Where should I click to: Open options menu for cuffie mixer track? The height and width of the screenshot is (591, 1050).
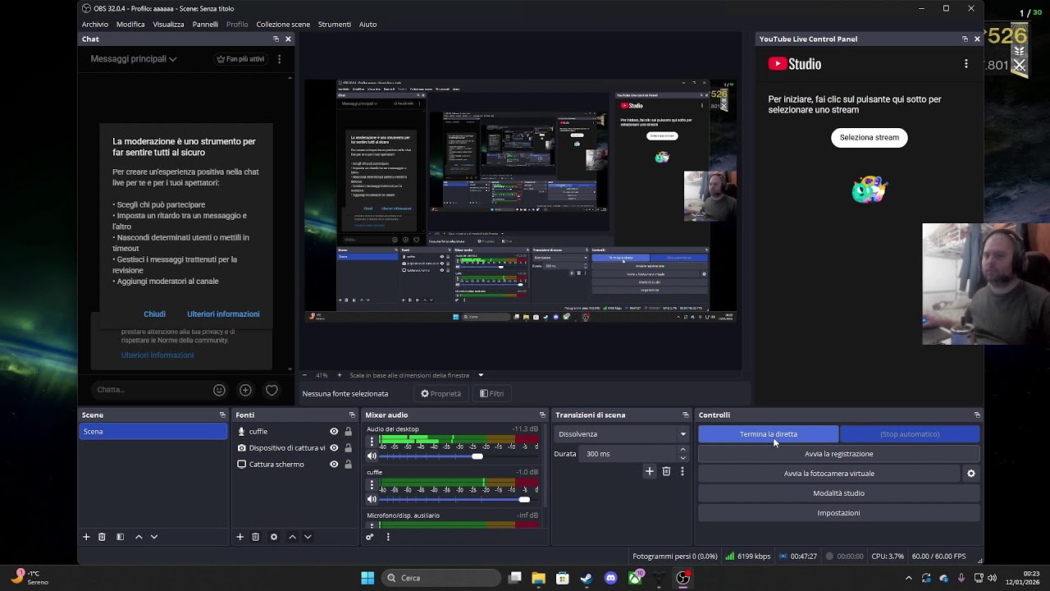[372, 485]
